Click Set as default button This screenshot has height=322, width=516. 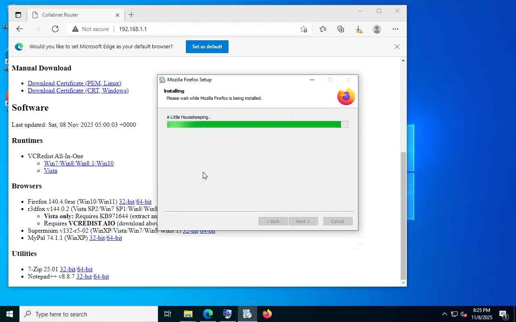click(x=207, y=47)
